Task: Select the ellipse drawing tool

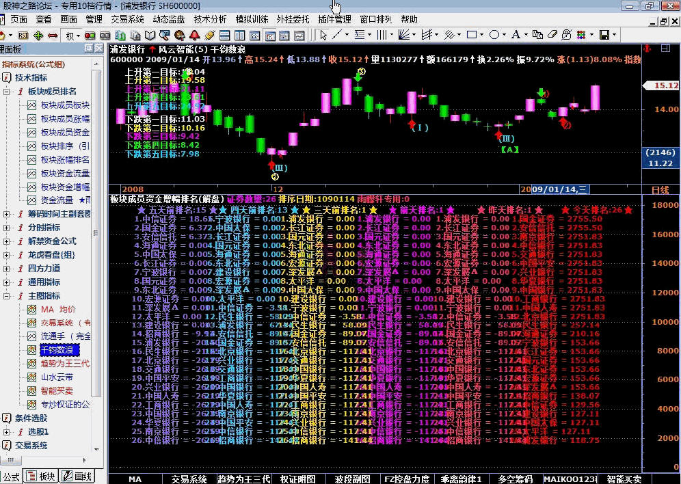Action: (494, 35)
